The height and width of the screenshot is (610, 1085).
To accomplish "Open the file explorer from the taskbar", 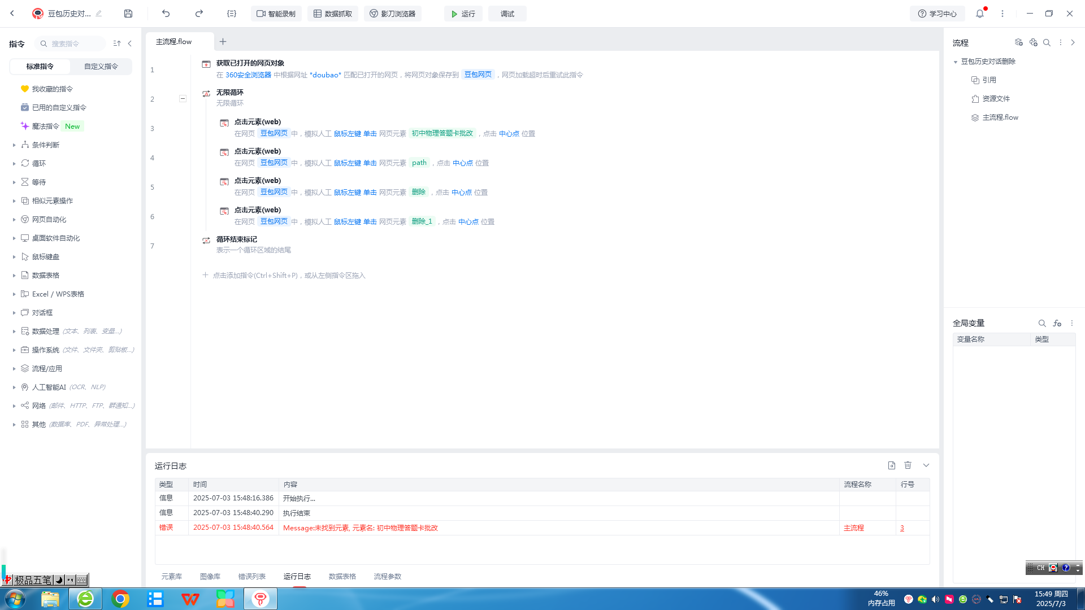I will (x=50, y=599).
